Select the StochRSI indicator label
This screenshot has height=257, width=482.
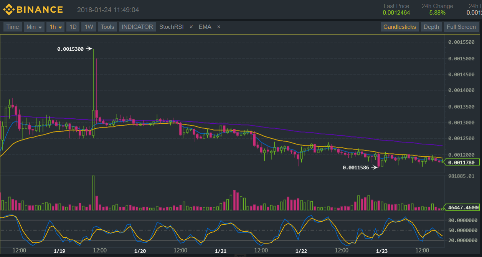[172, 27]
